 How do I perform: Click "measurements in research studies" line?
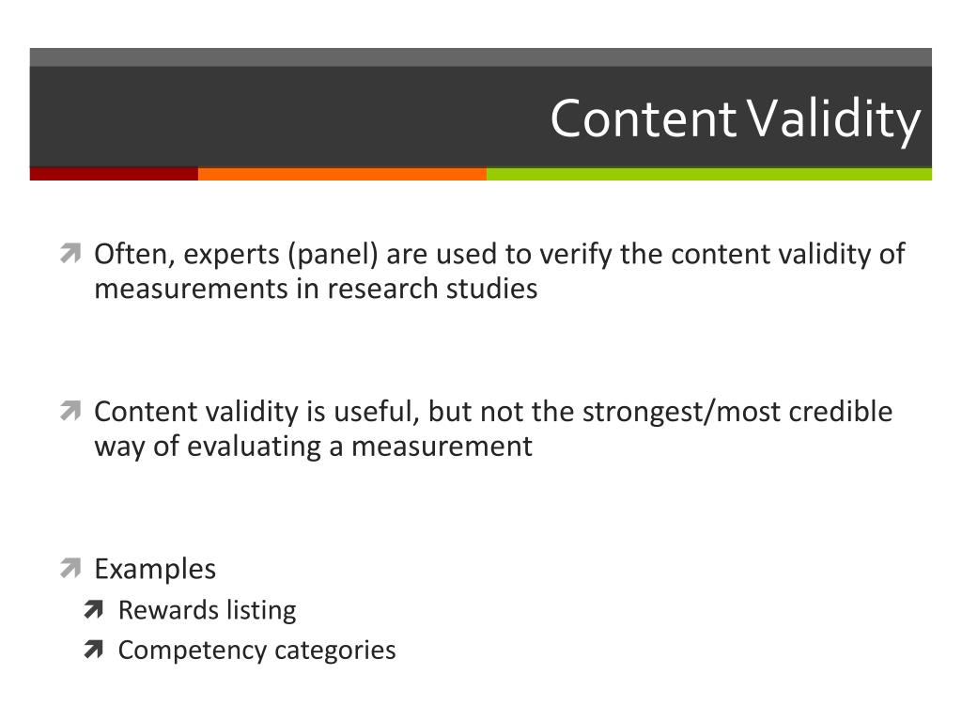(316, 289)
